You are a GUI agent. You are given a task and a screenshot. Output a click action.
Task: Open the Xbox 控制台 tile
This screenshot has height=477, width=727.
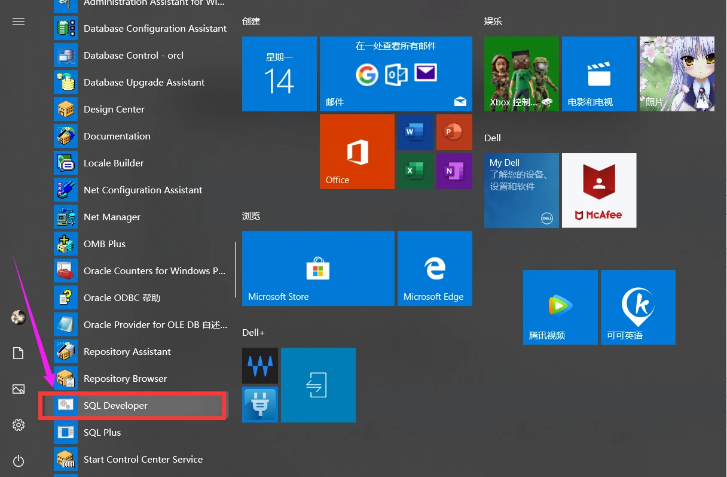click(521, 74)
